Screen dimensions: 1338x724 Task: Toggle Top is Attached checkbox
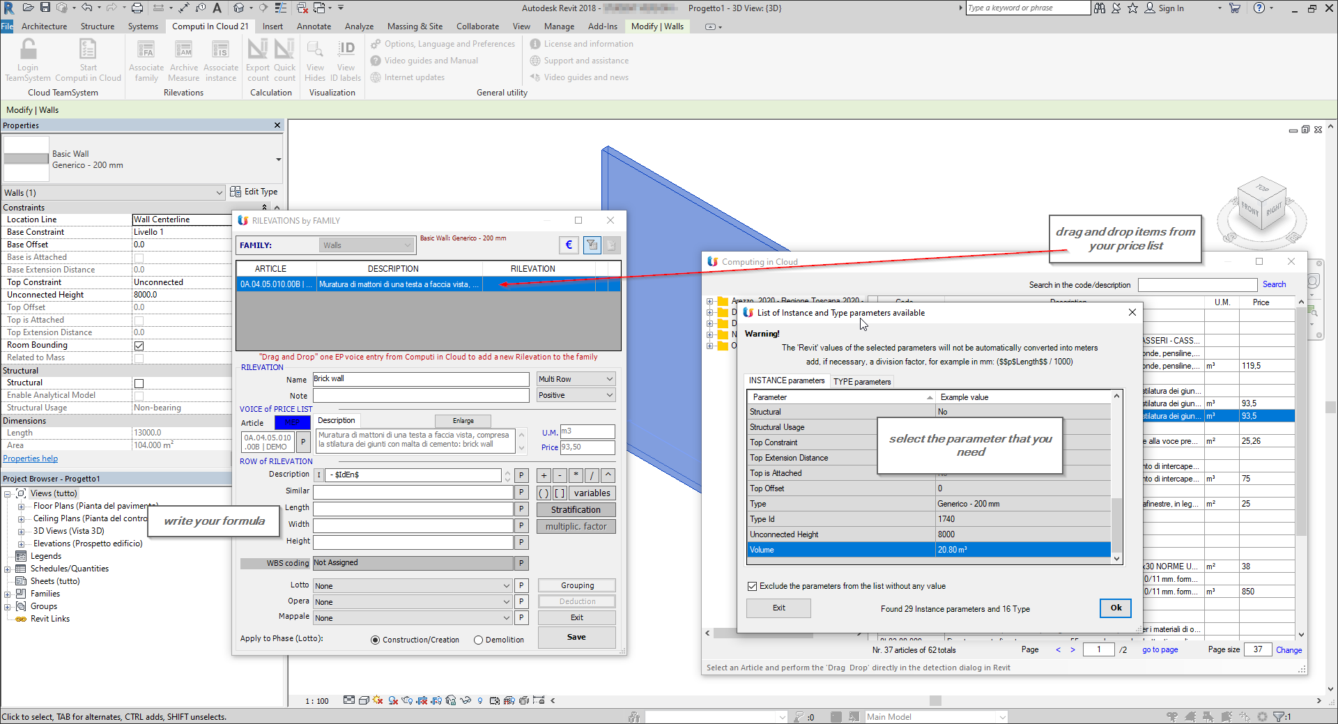tap(139, 321)
